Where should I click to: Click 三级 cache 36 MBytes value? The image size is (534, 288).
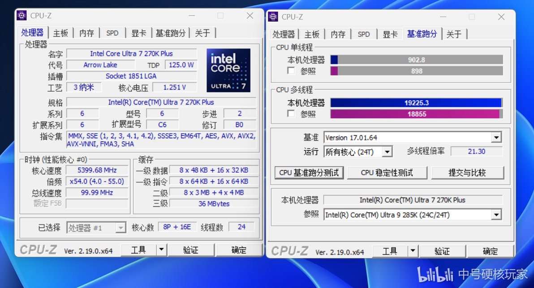(x=214, y=203)
